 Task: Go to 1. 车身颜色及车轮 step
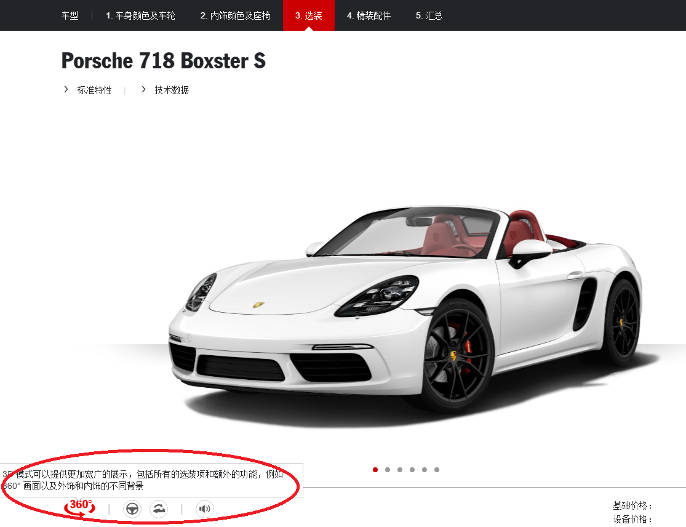coord(140,15)
